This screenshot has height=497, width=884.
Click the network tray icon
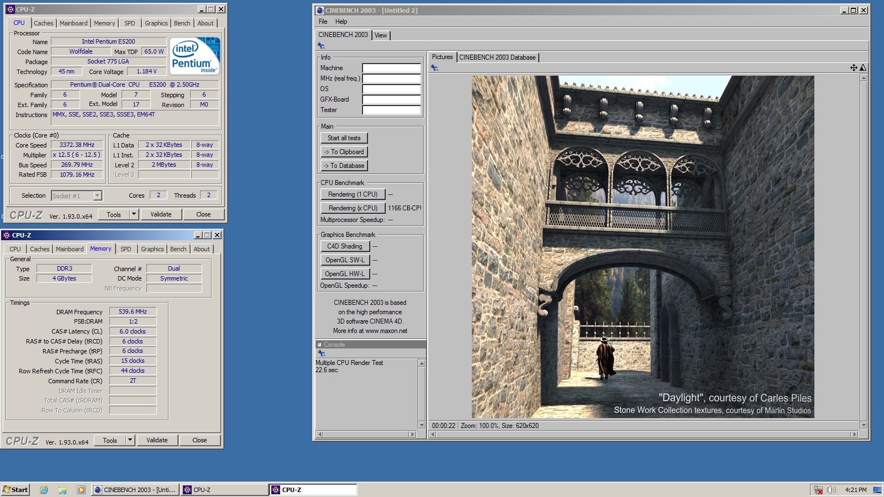click(x=818, y=490)
